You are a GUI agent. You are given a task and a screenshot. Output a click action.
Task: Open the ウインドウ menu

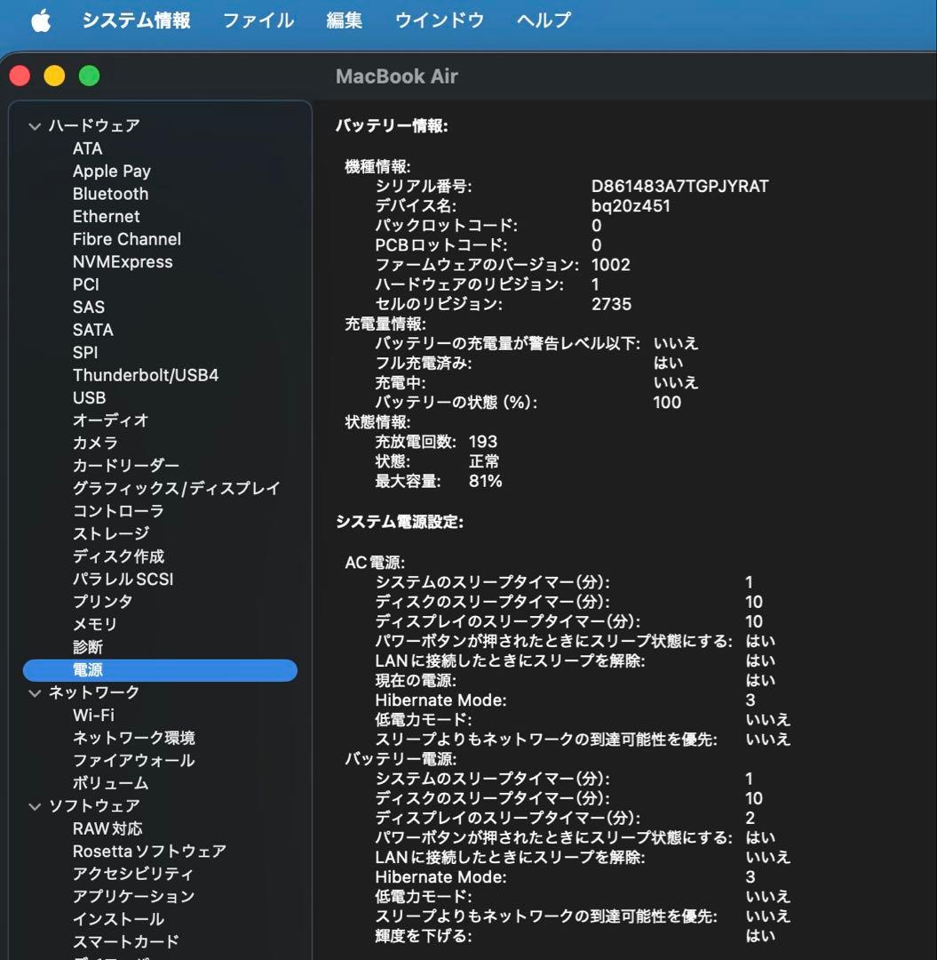(x=439, y=20)
